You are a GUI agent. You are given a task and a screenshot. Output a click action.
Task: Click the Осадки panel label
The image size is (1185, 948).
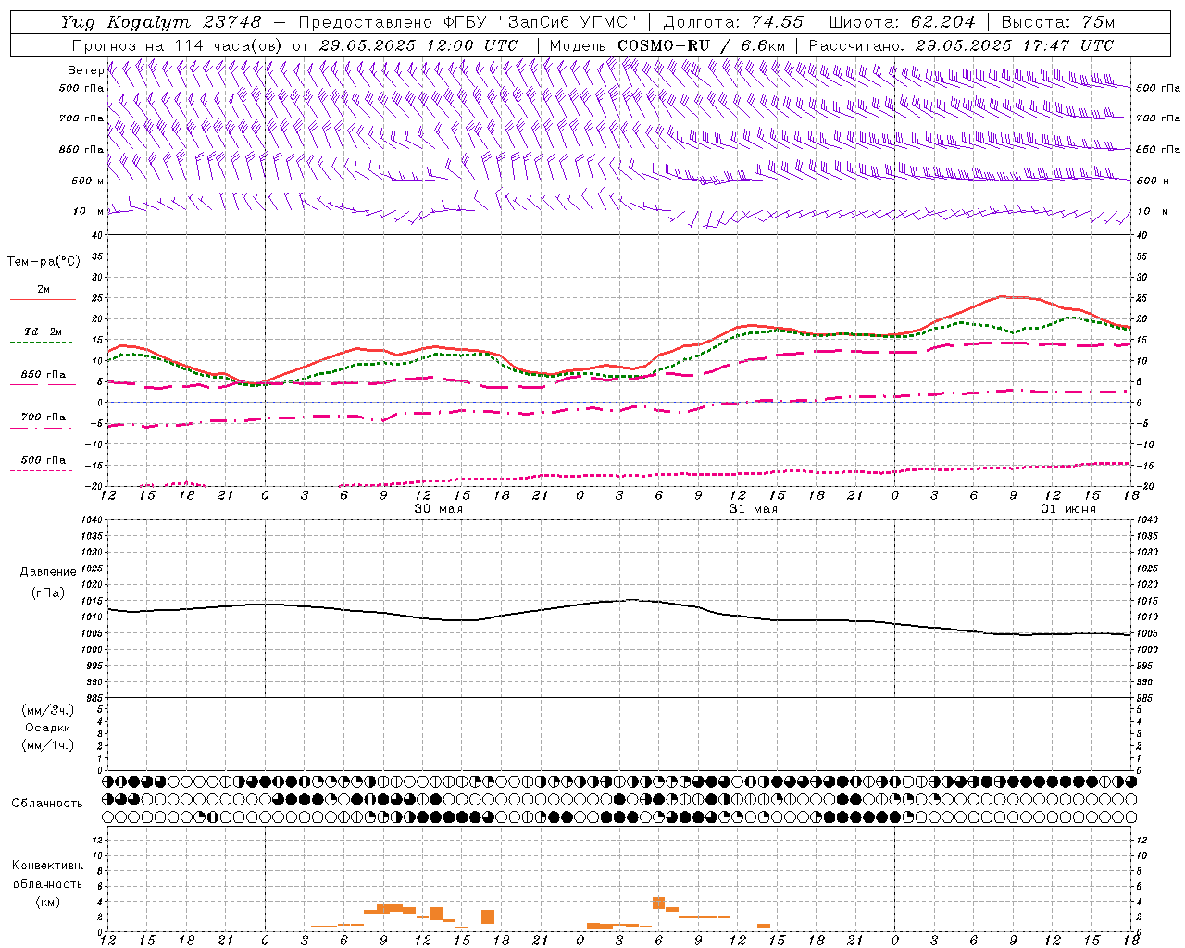[48, 728]
